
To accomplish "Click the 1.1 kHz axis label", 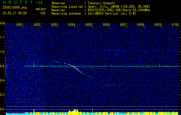I will [x=2, y=37].
